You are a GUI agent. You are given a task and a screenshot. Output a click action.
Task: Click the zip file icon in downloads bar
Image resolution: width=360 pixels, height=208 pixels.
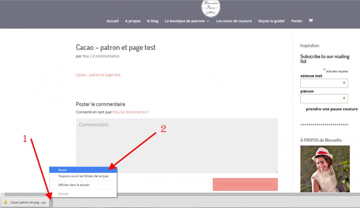(5, 202)
